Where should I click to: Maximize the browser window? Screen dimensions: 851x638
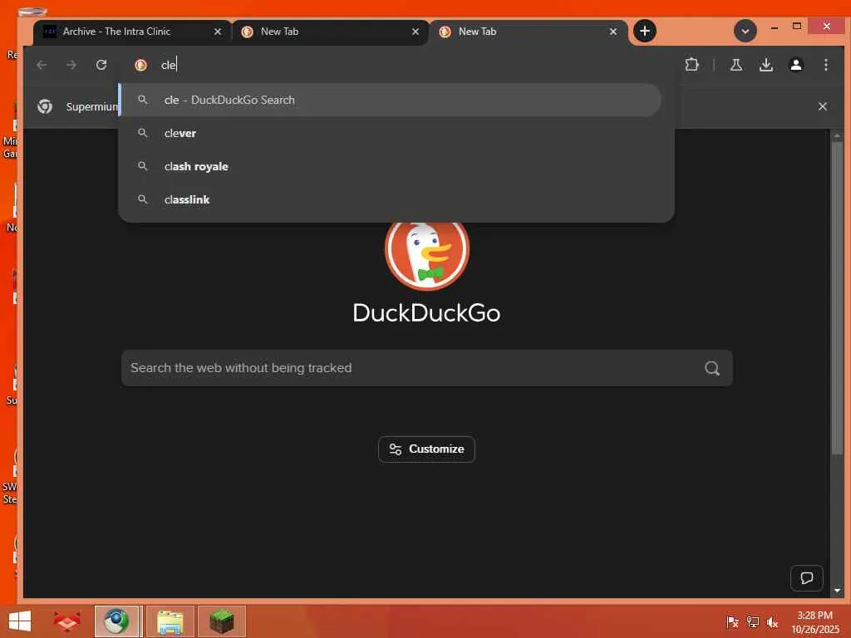[x=797, y=26]
